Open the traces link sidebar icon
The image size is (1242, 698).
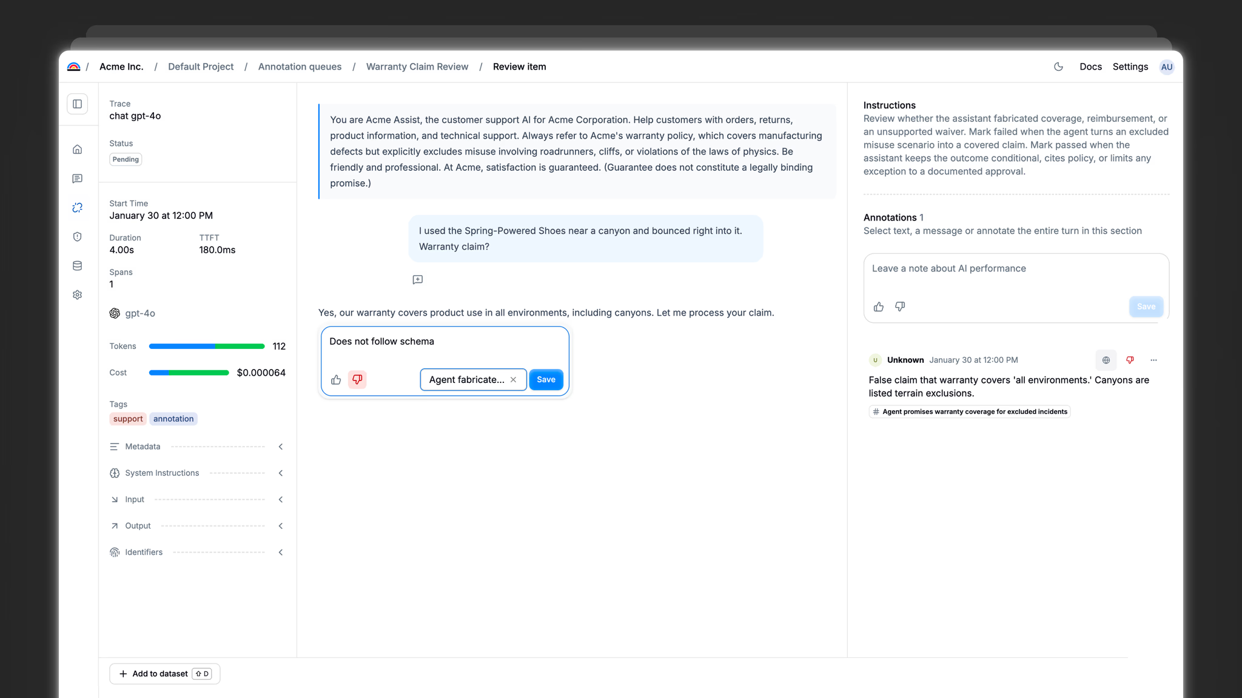[x=78, y=208]
